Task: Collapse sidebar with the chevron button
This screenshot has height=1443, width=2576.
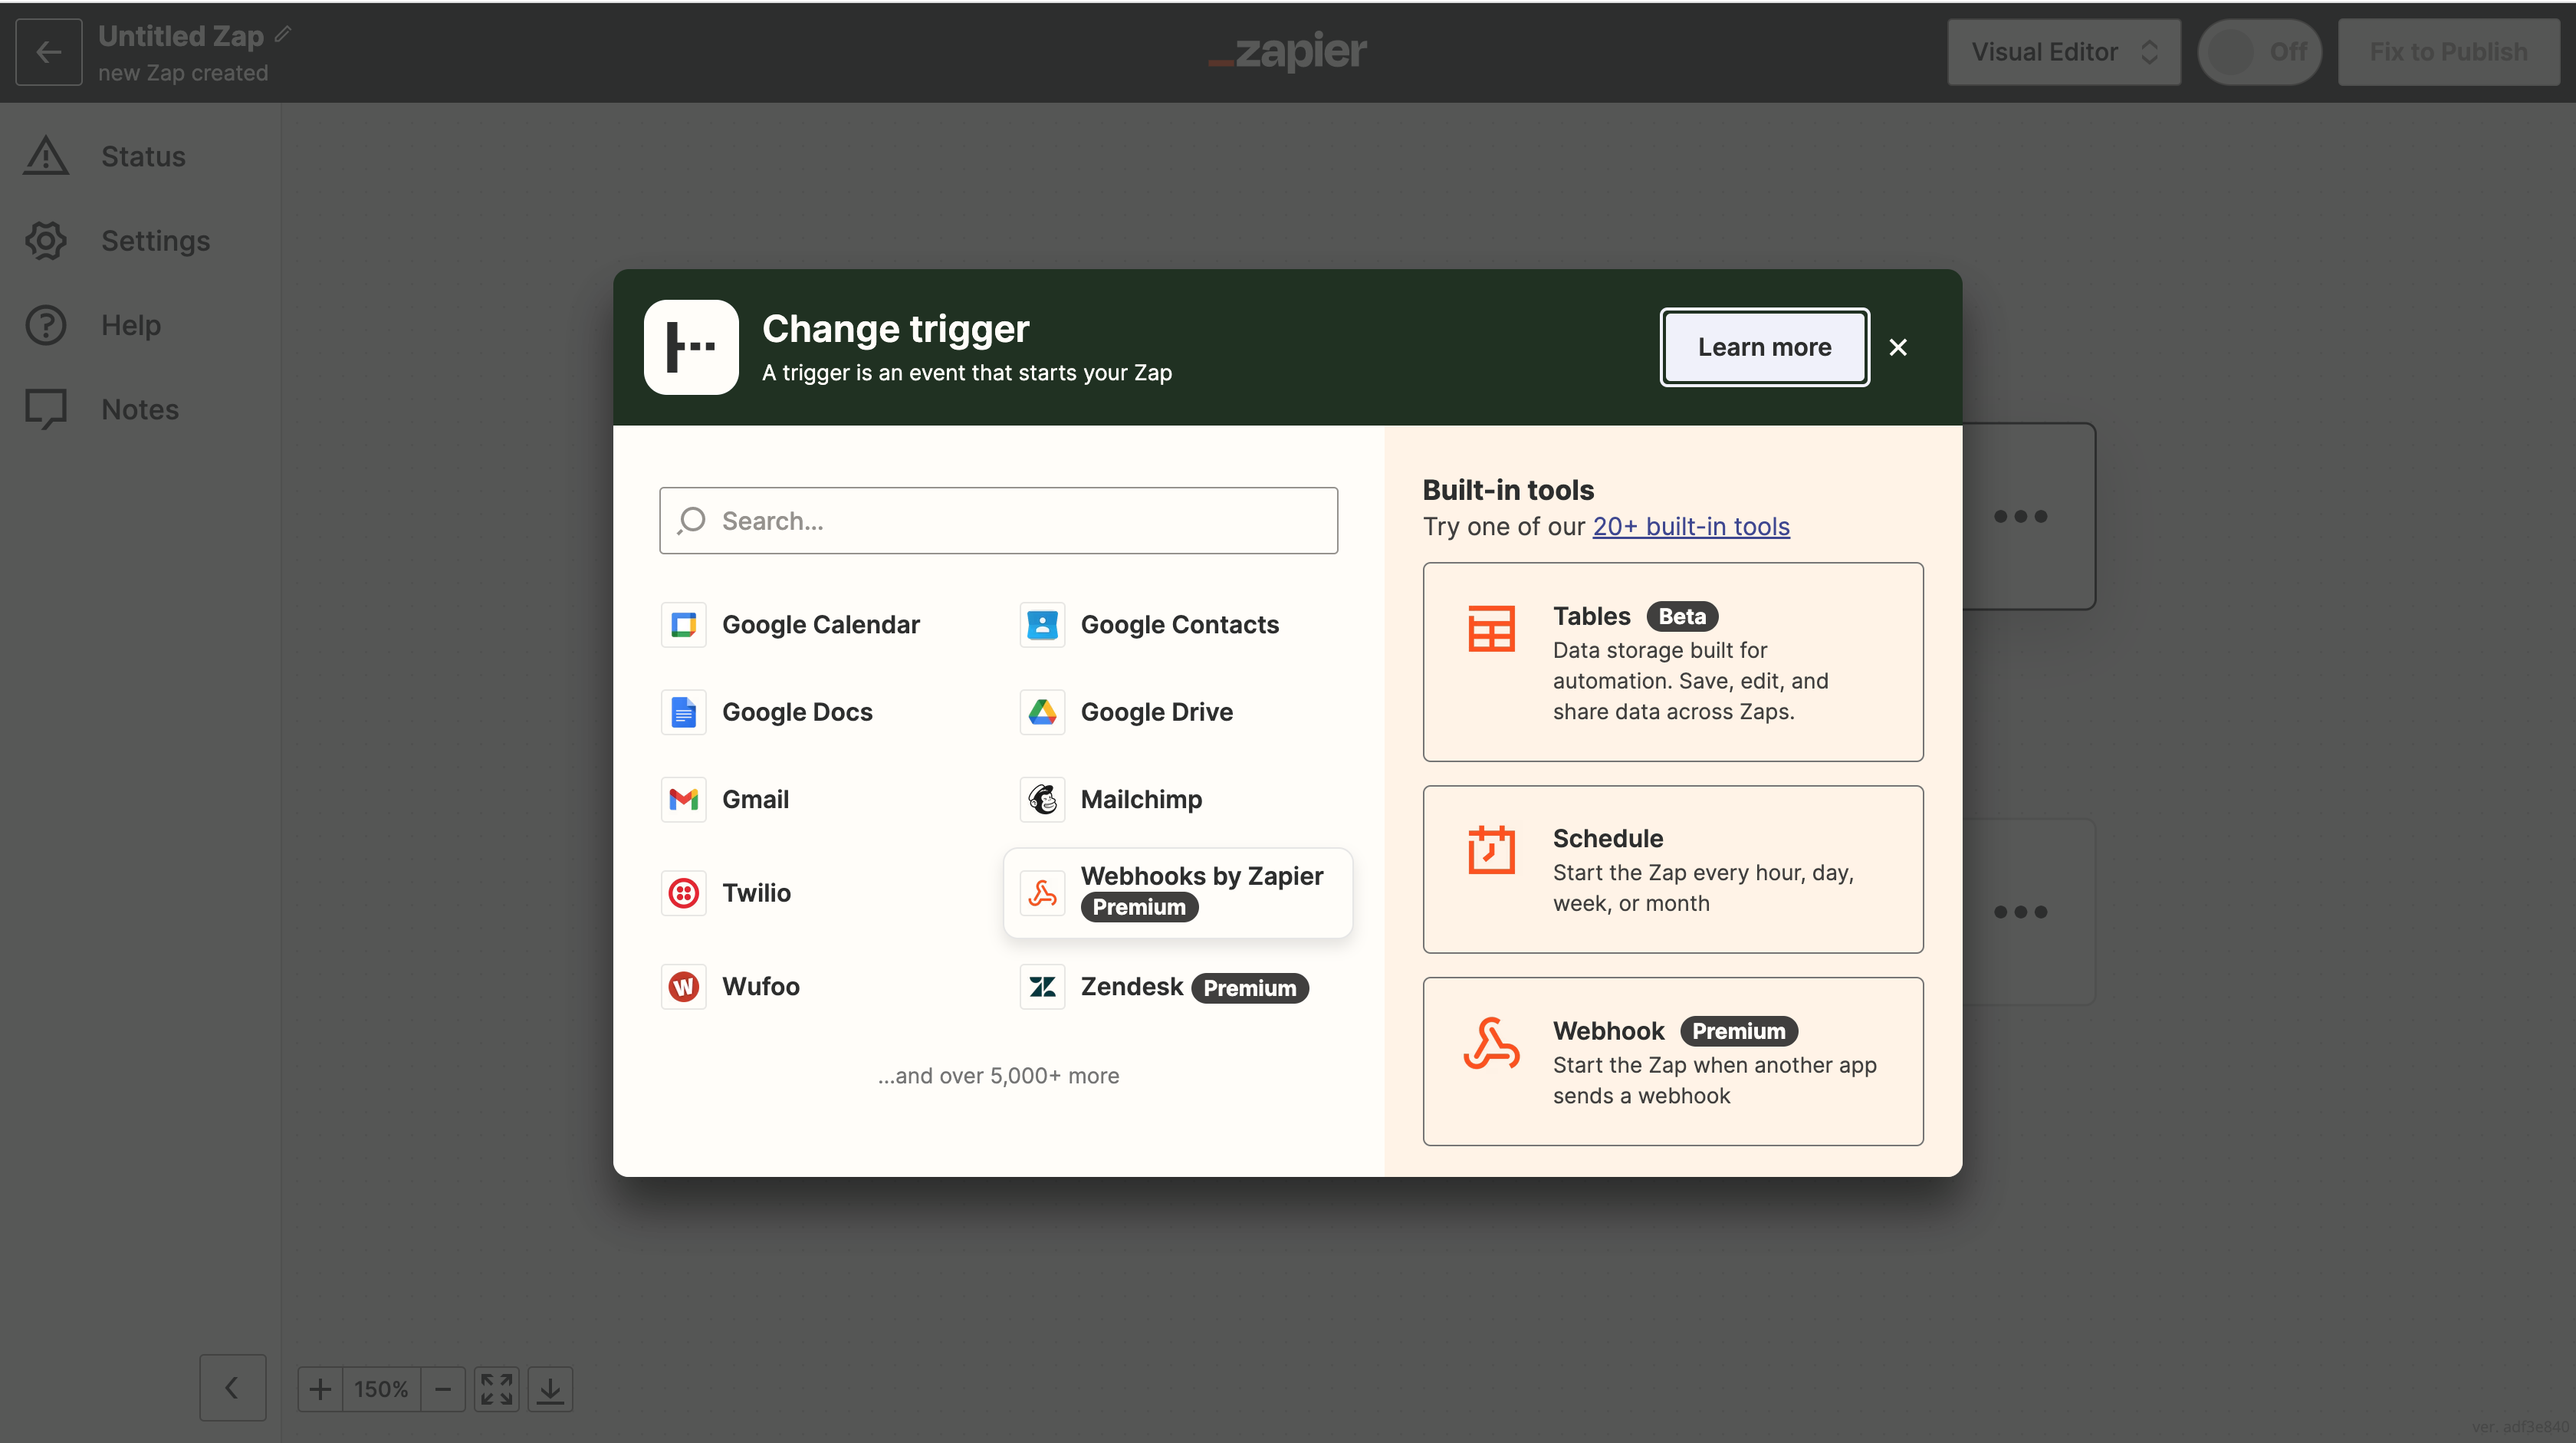Action: 232,1388
